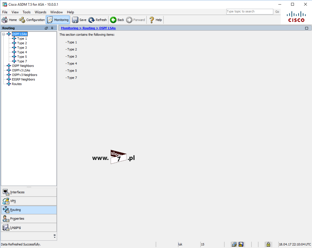Click the '- Type 3' entry in content pane
Viewport: 312px width, 248px height.
point(71,56)
